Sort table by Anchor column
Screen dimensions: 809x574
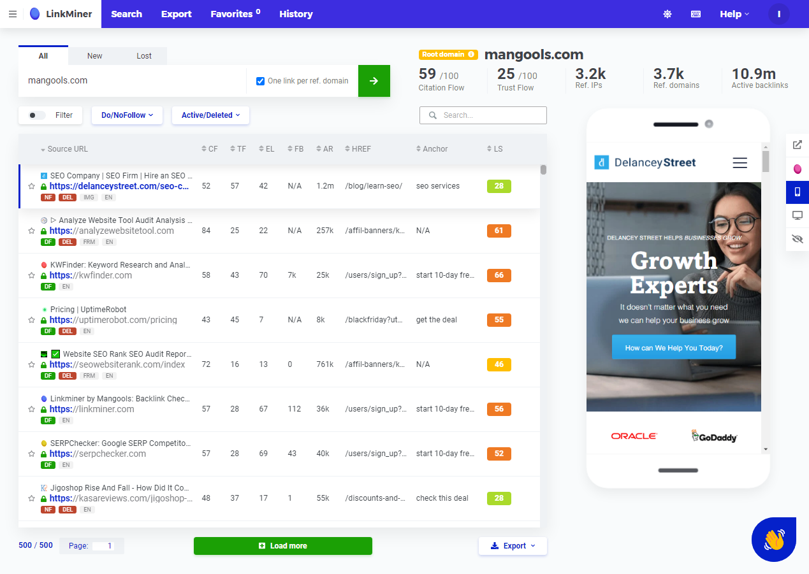click(x=432, y=149)
